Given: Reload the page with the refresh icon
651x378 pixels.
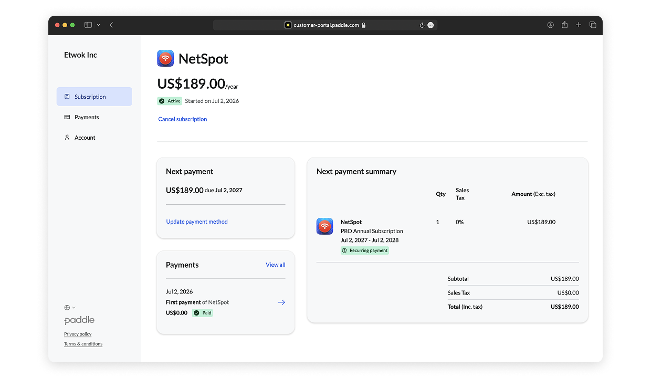Looking at the screenshot, I should point(422,25).
